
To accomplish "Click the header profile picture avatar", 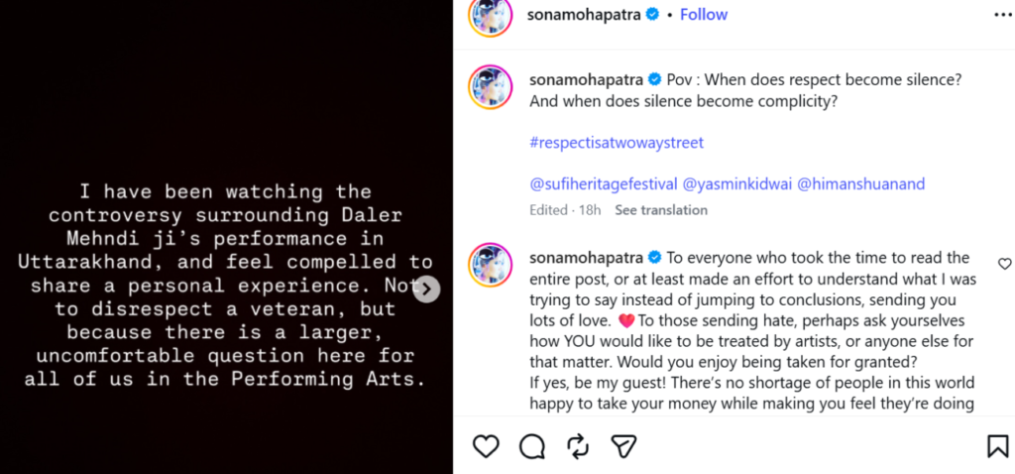I will coord(491,15).
